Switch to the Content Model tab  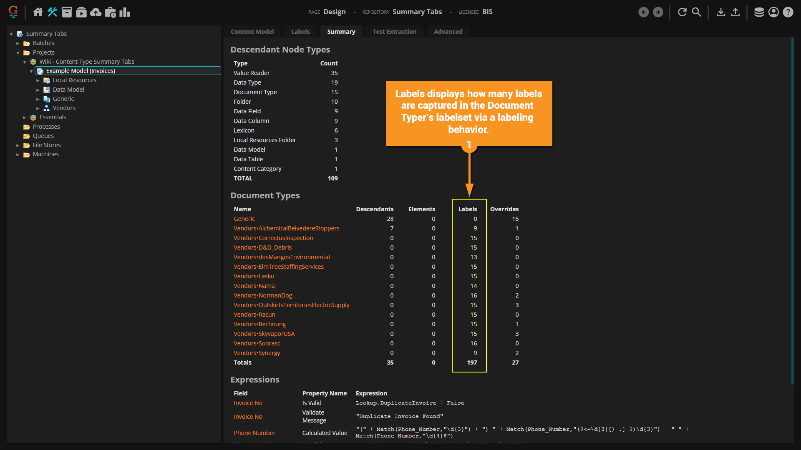click(x=252, y=32)
